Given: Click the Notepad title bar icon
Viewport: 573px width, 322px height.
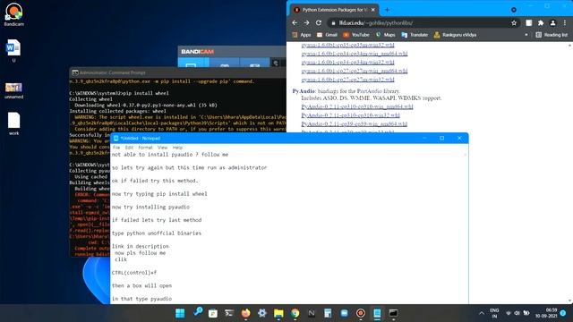Looking at the screenshot, I should (x=115, y=139).
